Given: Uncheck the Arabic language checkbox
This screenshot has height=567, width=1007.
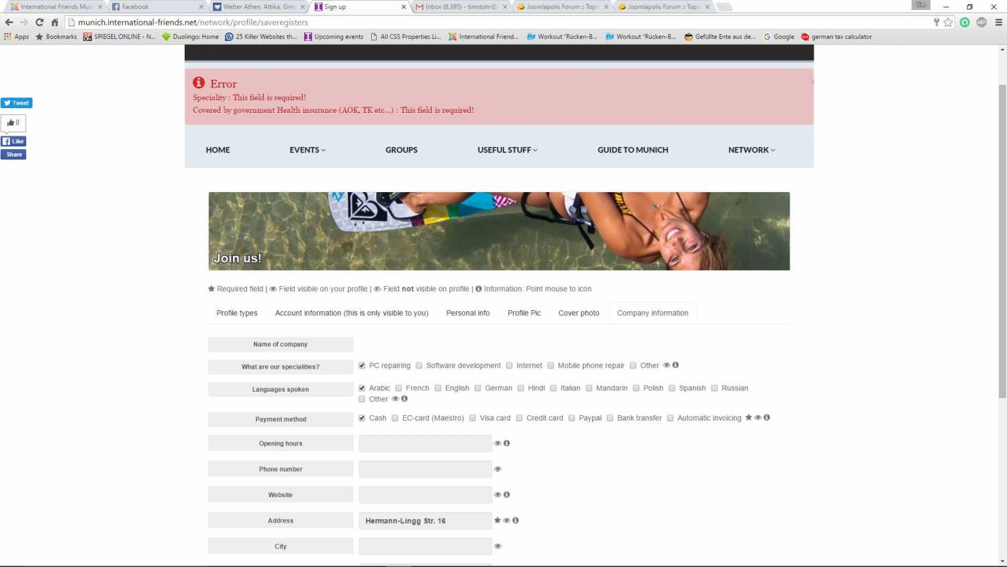Looking at the screenshot, I should (x=362, y=388).
